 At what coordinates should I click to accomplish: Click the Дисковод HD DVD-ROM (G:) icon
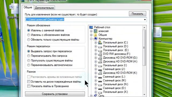[x=100, y=58]
